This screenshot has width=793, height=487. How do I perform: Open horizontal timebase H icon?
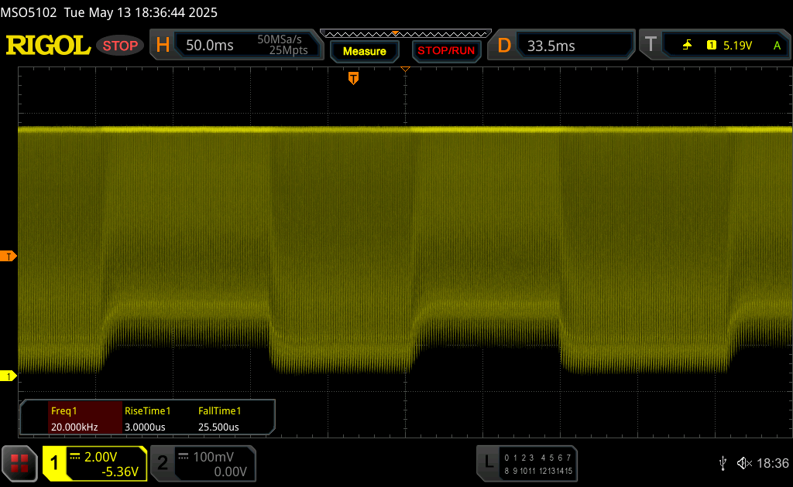[163, 45]
